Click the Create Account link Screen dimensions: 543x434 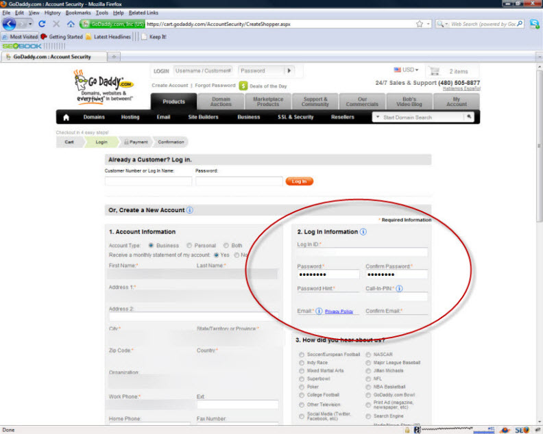170,86
